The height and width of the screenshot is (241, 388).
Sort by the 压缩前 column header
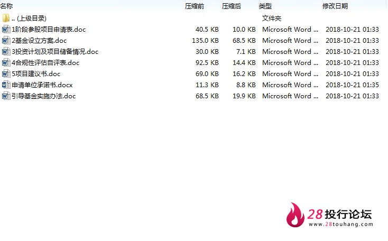[195, 6]
